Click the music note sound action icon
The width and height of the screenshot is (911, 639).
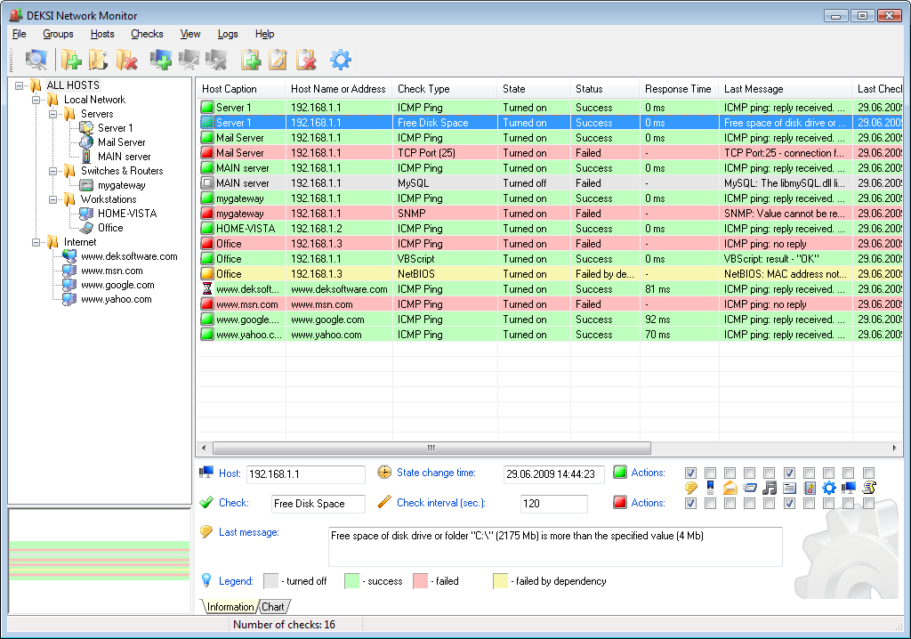pos(770,488)
